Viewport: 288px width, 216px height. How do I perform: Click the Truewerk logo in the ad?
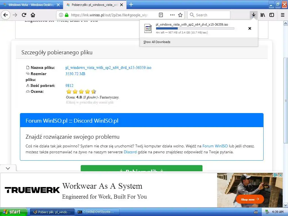[32, 190]
